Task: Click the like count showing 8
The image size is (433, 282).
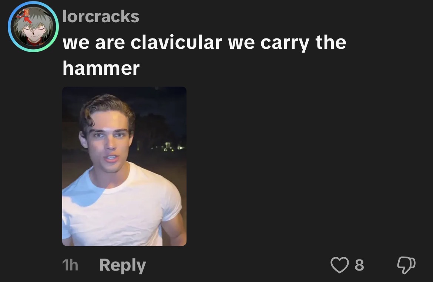Action: [x=359, y=265]
